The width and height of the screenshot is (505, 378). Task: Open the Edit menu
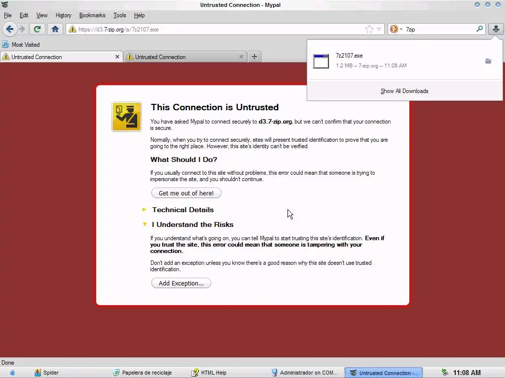pyautogui.click(x=24, y=15)
